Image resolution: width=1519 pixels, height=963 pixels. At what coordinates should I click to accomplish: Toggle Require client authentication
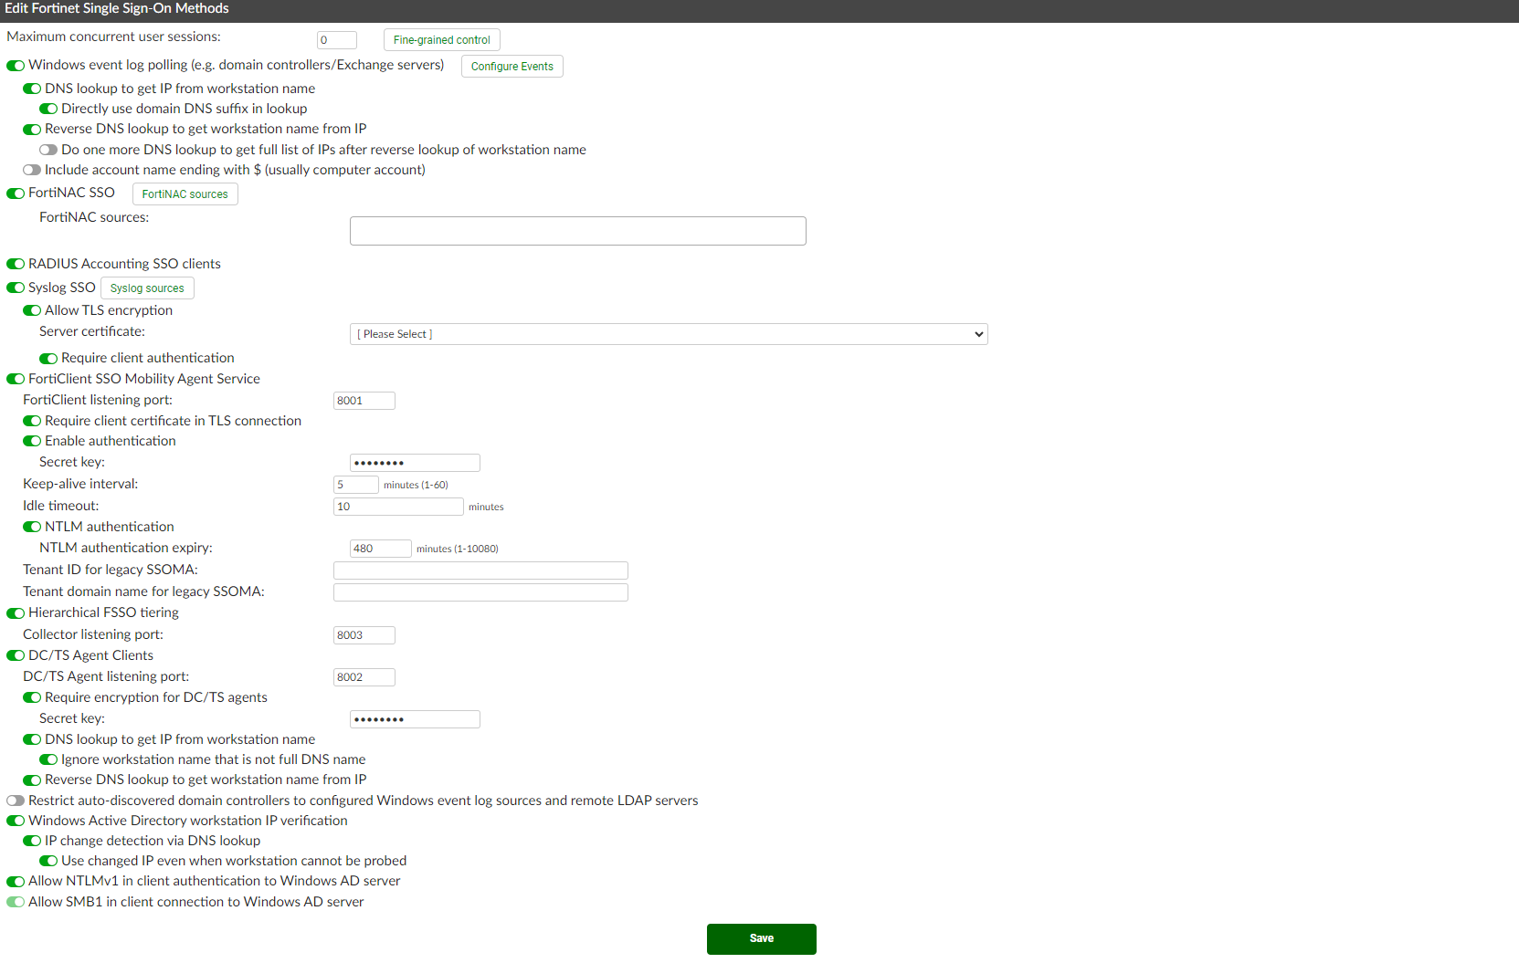pyautogui.click(x=48, y=359)
